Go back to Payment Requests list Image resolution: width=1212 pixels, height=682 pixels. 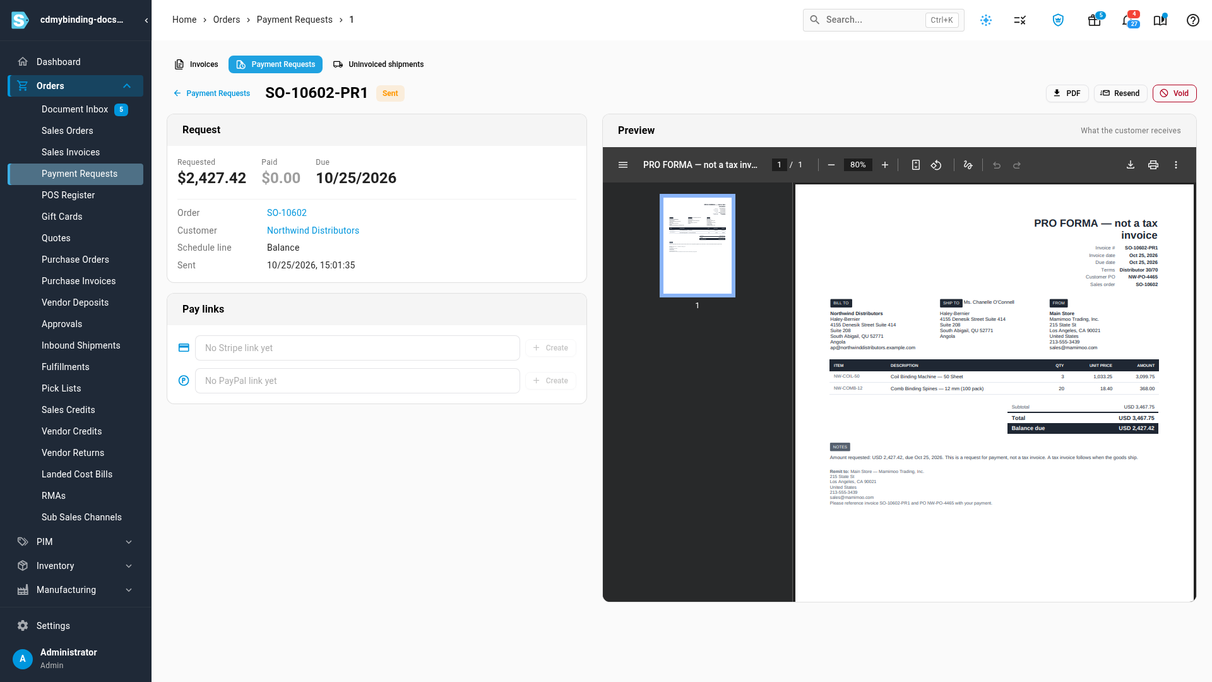tap(211, 93)
